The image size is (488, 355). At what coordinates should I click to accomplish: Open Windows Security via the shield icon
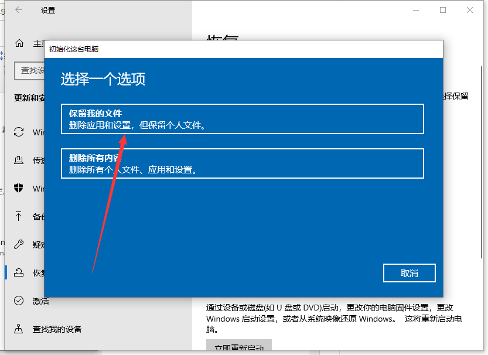click(19, 188)
